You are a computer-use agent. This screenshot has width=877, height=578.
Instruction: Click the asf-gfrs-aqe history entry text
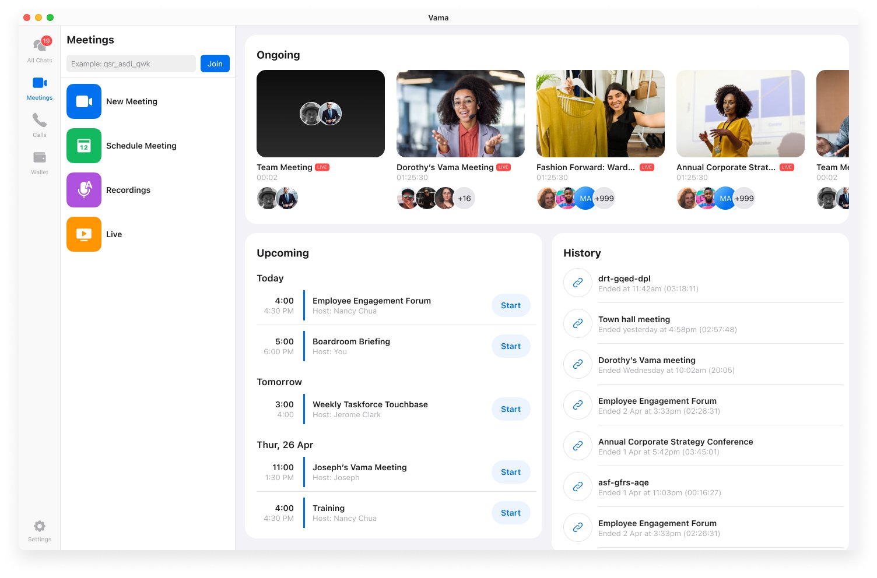(623, 482)
